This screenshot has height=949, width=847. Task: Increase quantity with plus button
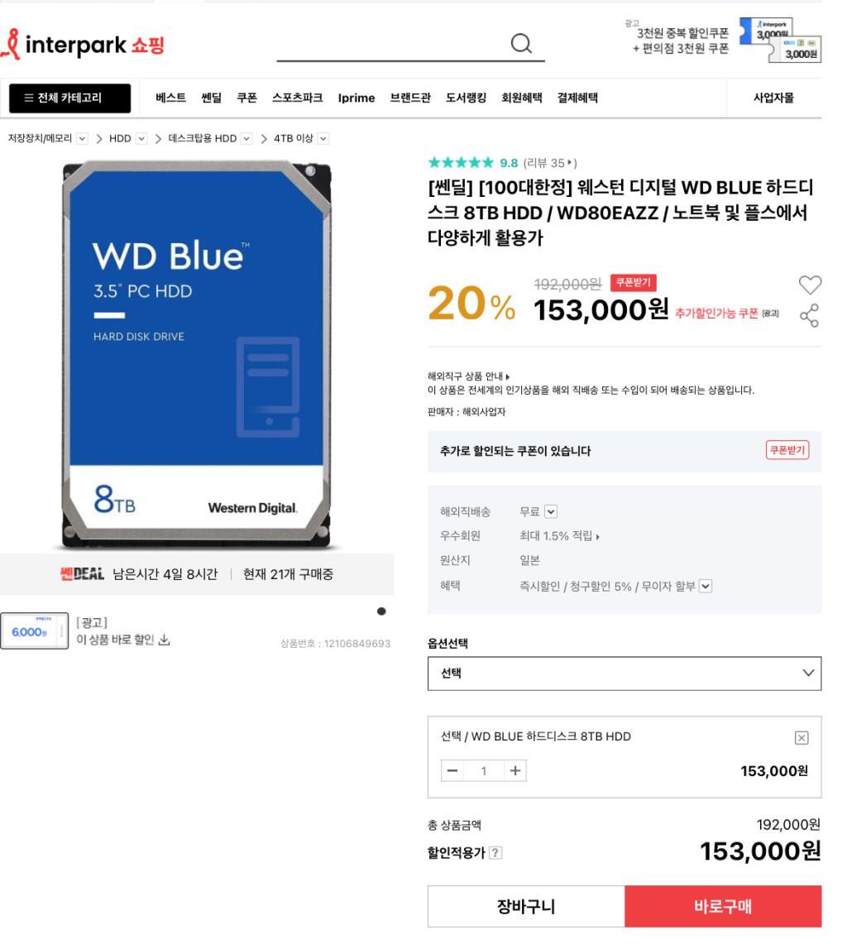[514, 770]
